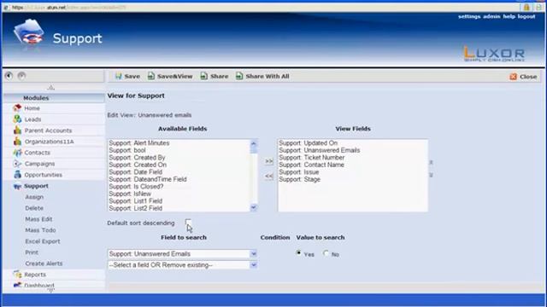Viewport: 547px width, 307px height.
Task: Open the Home module
Action: [x=32, y=108]
